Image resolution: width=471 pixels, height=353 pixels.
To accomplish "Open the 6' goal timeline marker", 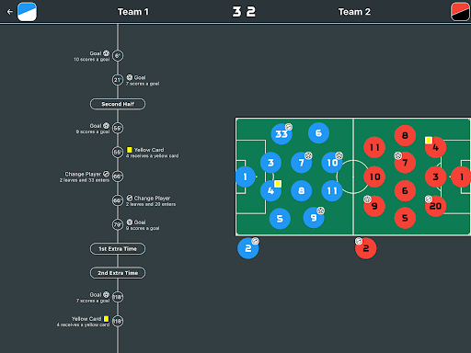I will coord(118,56).
